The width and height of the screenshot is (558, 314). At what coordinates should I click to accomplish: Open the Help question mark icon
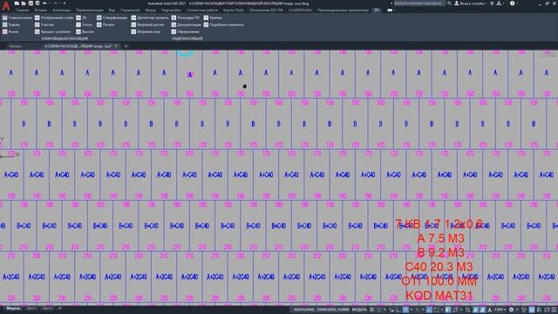point(512,3)
